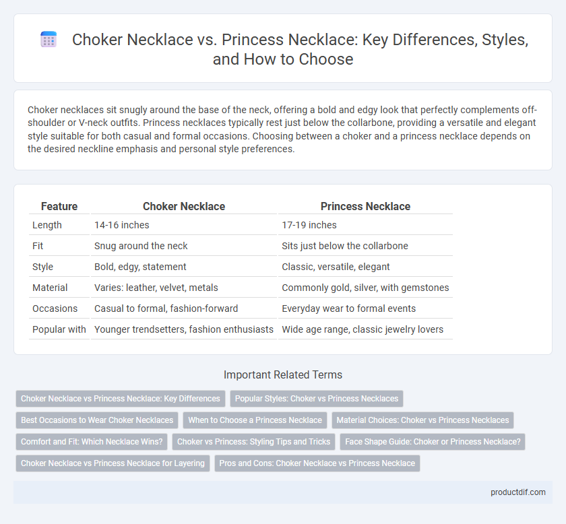Screen dimensions: 566x524
Task: Click 'Sits just below the collarbone' cell
Action: click(x=365, y=246)
